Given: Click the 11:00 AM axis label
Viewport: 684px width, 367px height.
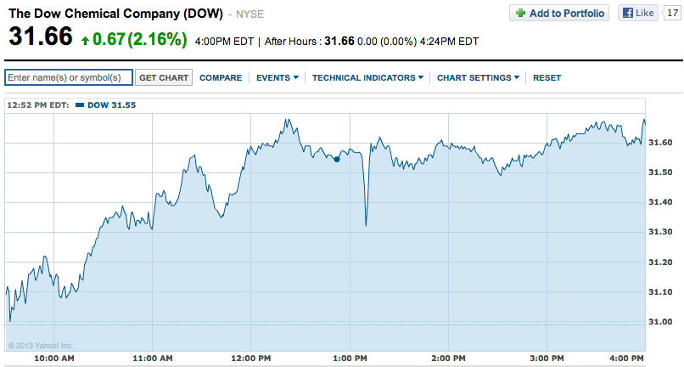Looking at the screenshot, I should [153, 359].
